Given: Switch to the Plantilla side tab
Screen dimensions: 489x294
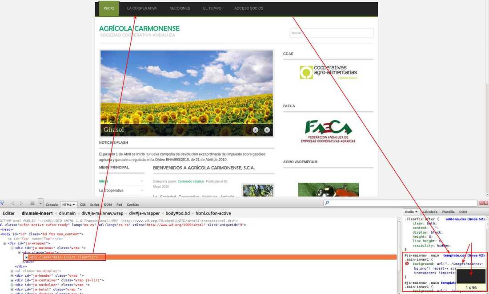Looking at the screenshot, I should (448, 212).
